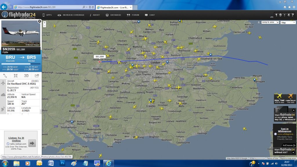Click the AdChoices icon
The image size is (297, 167).
pyautogui.click(x=294, y=146)
